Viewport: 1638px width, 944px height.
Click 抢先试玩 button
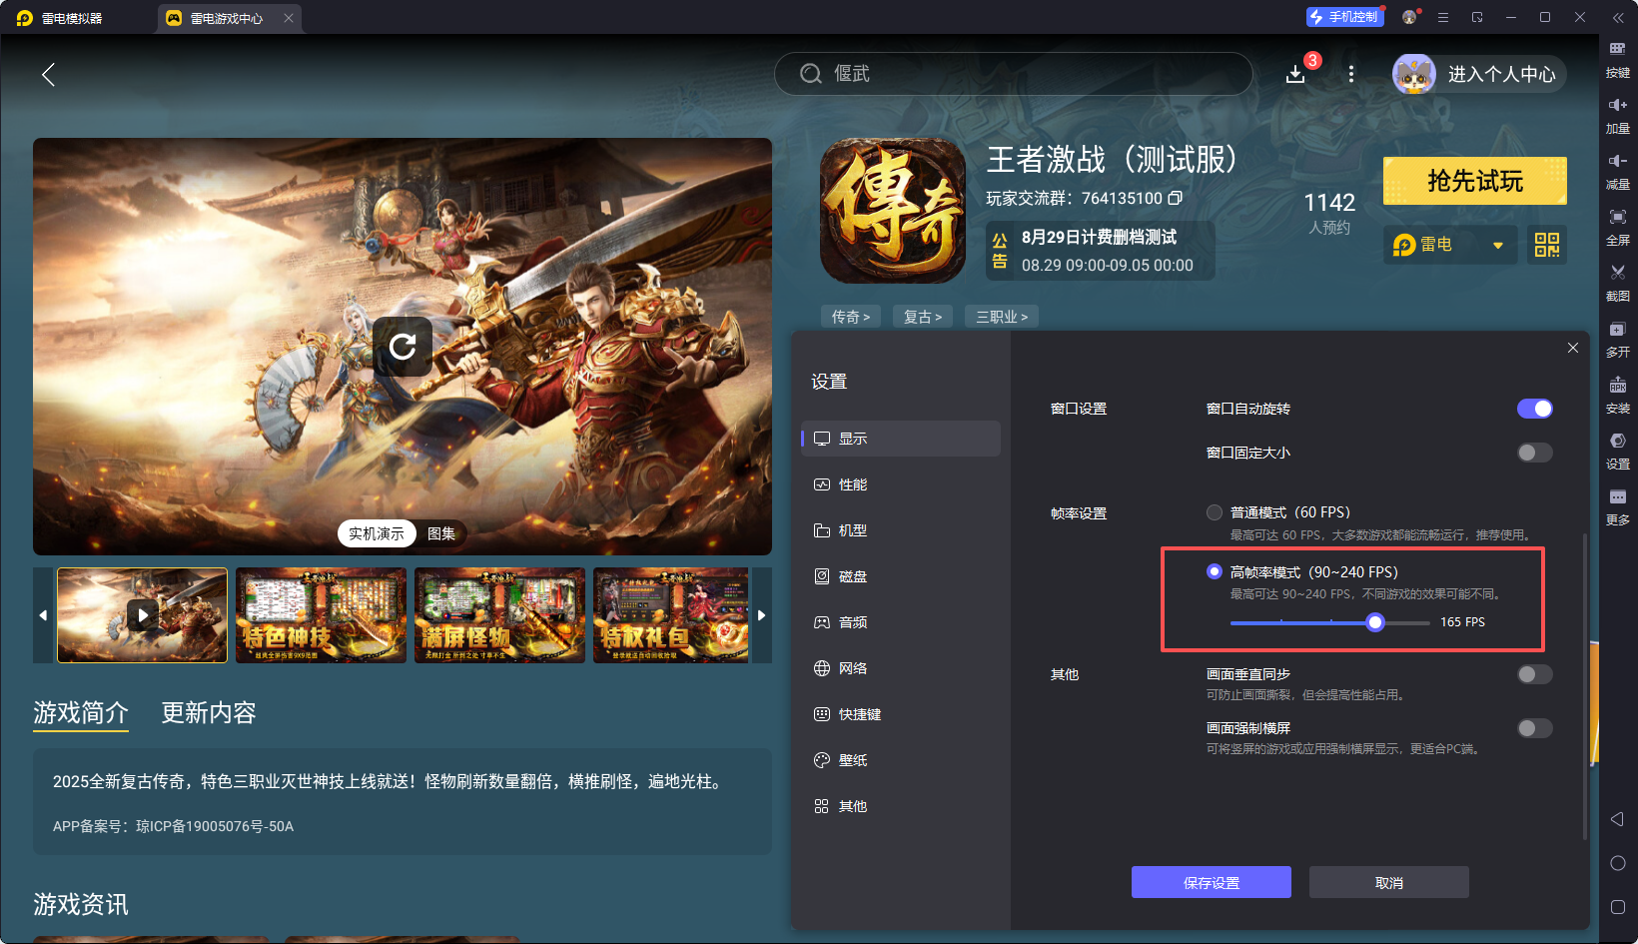point(1475,181)
